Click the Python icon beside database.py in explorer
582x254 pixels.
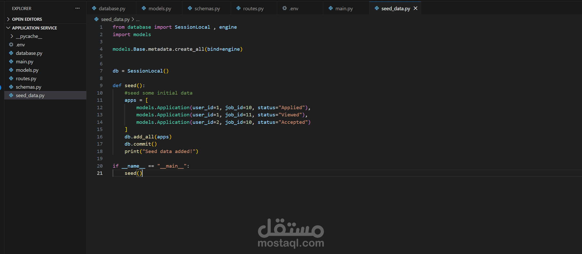11,53
